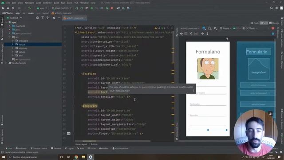Open the Phone device-type dropdown in design toolbar
This screenshot has width=284, height=160.
click(x=225, y=28)
